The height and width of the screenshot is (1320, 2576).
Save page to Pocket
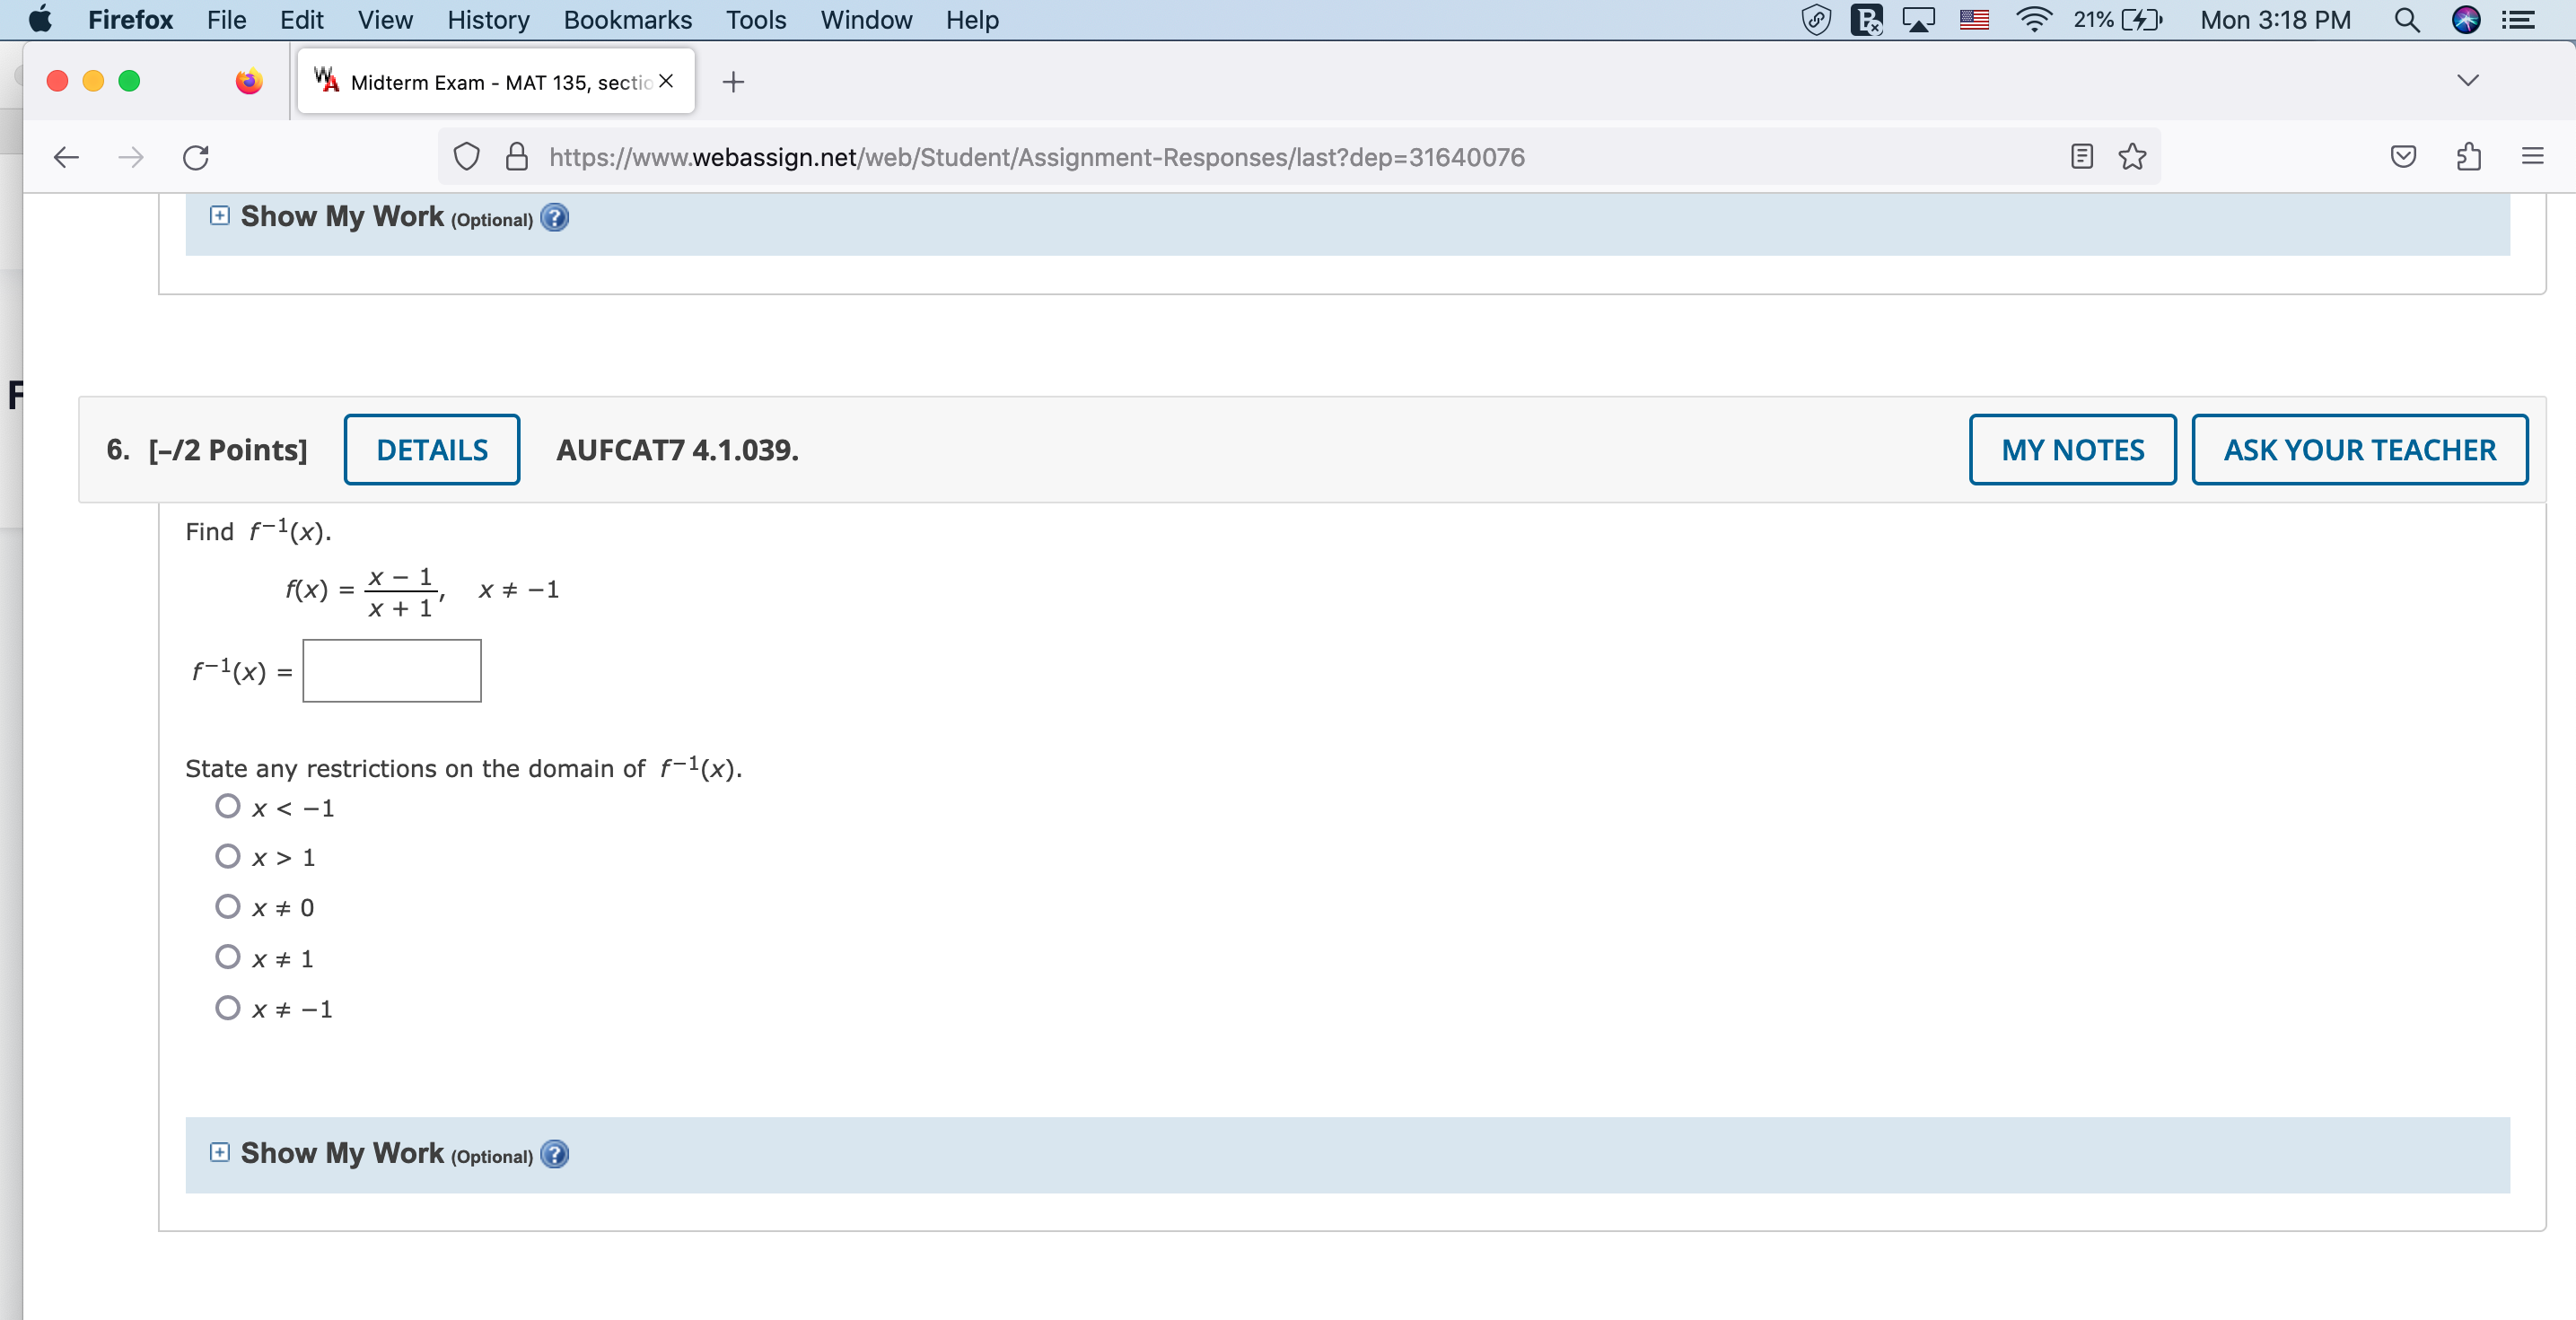pos(2404,157)
